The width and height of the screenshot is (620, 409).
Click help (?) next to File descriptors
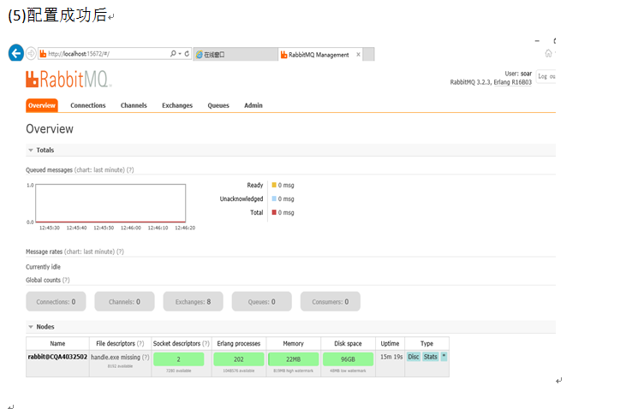coord(140,344)
